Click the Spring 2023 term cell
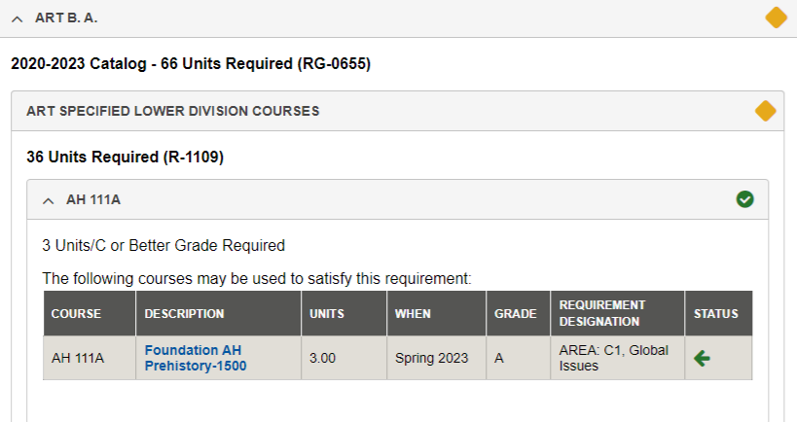797x422 pixels. (431, 358)
